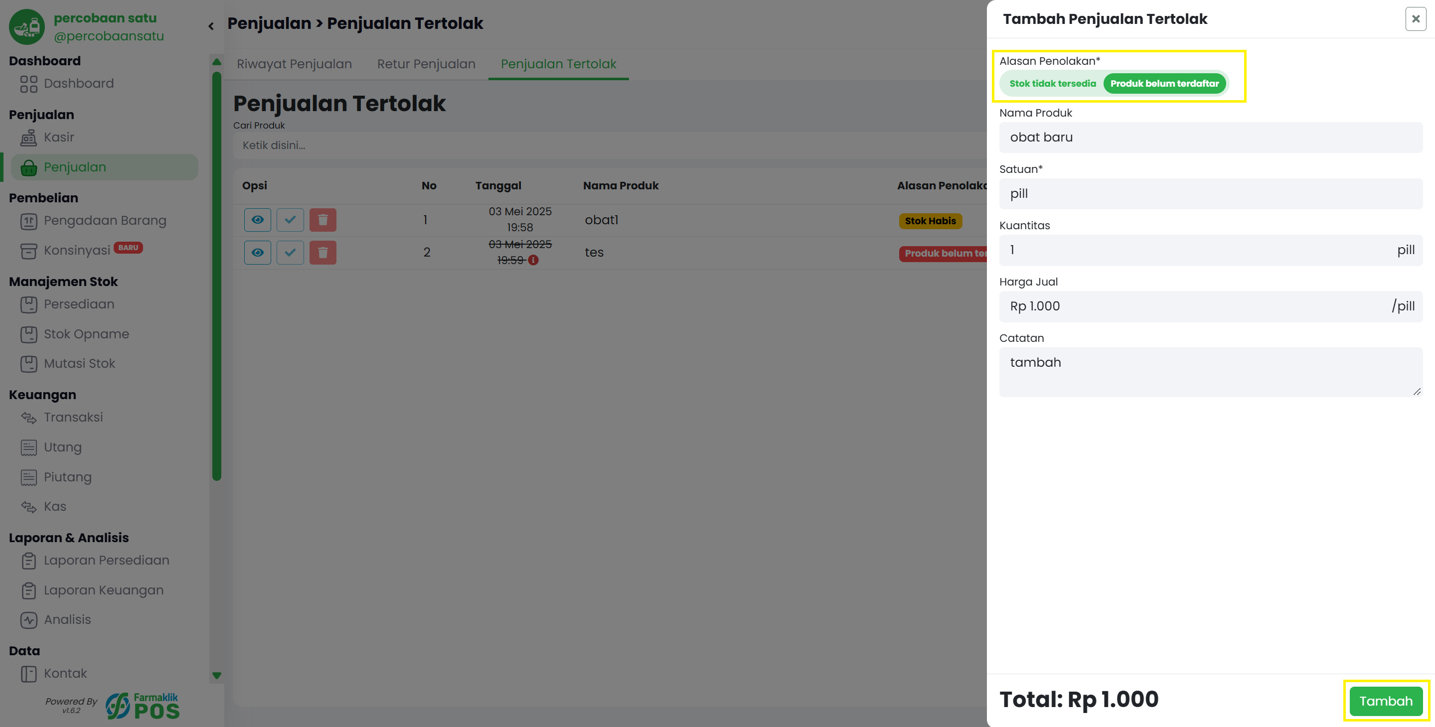Screen dimensions: 1435x727
Task: Click the Nama Produk field containing obat baru
Action: click(x=1211, y=138)
